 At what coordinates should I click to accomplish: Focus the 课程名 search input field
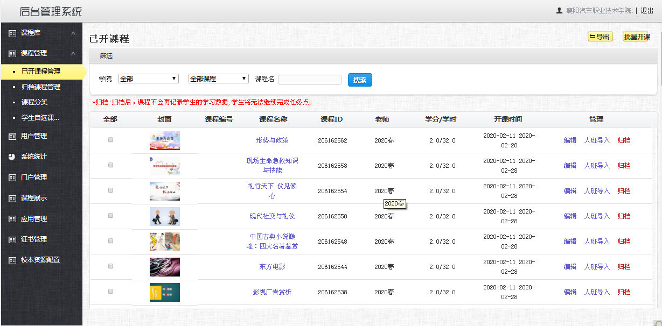pos(309,80)
